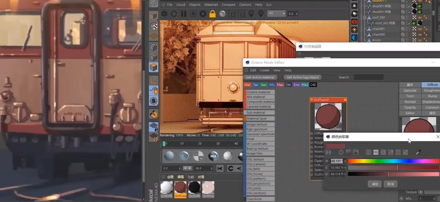Select the Workplane grid icon

coord(153,37)
